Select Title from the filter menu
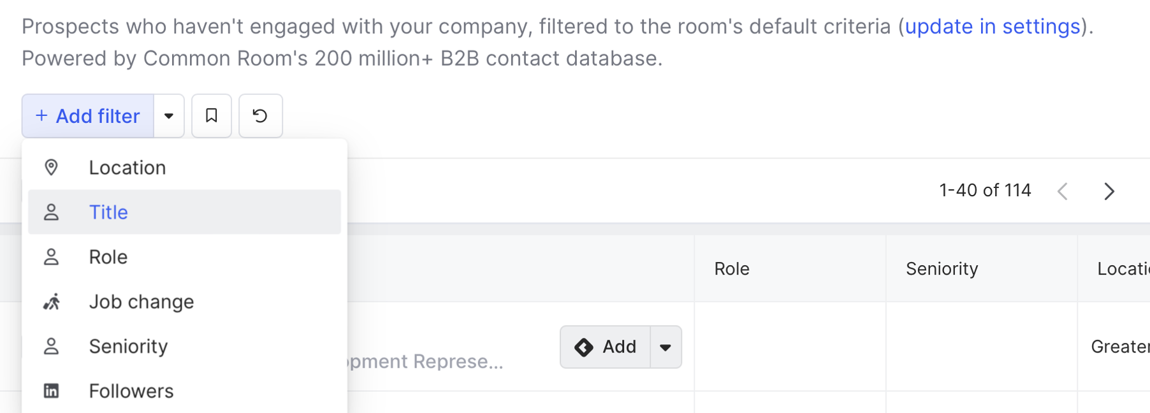The width and height of the screenshot is (1150, 413). coord(108,212)
